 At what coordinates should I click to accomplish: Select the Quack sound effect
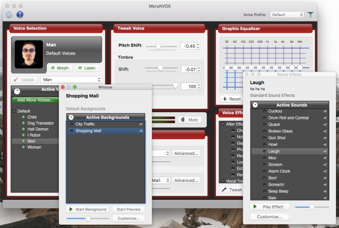tap(274, 125)
